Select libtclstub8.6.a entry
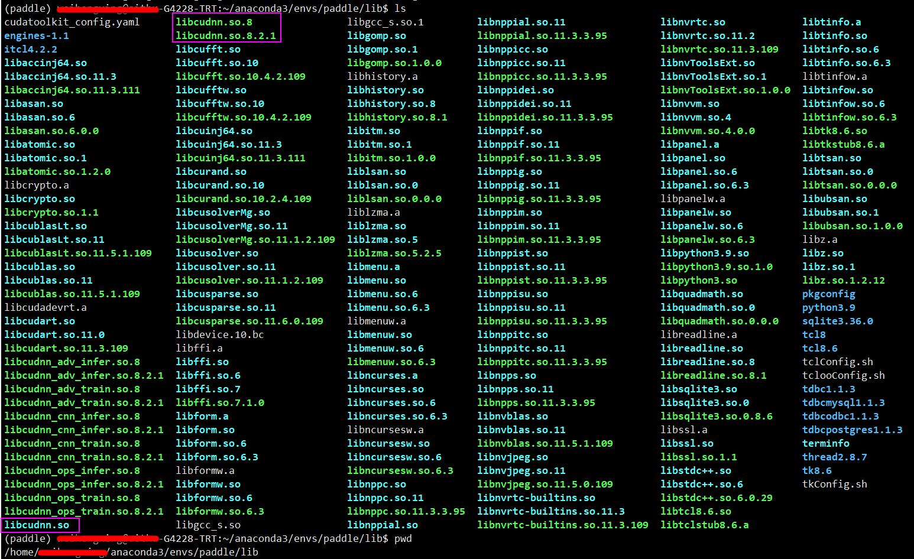Viewport: 914px width, 559px height. click(x=705, y=525)
